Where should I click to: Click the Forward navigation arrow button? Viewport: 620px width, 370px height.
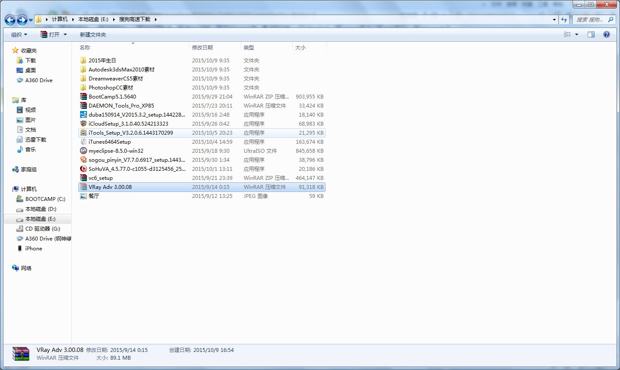pos(22,20)
